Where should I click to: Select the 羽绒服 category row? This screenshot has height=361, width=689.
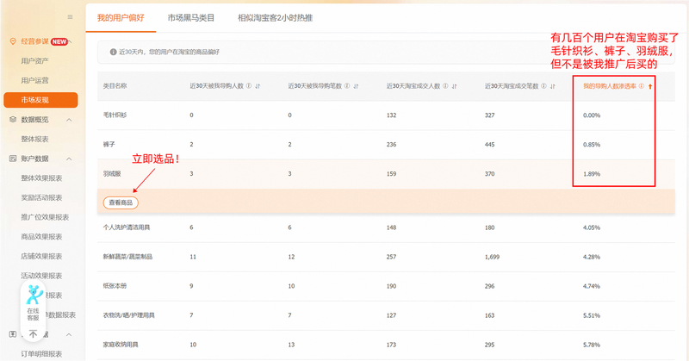point(386,174)
